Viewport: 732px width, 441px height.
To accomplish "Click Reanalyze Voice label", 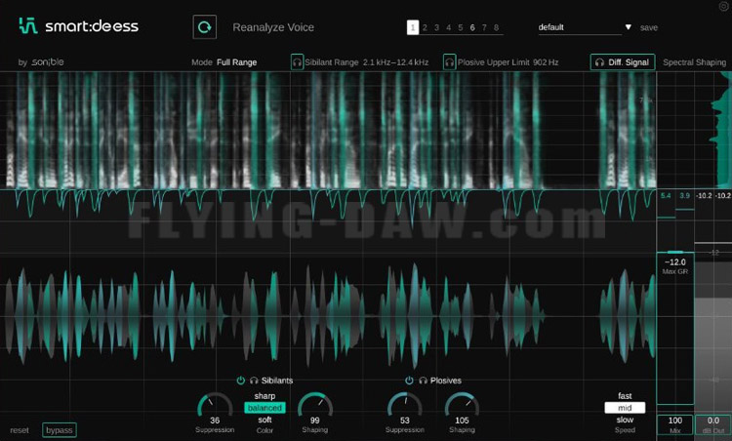I will coord(273,27).
